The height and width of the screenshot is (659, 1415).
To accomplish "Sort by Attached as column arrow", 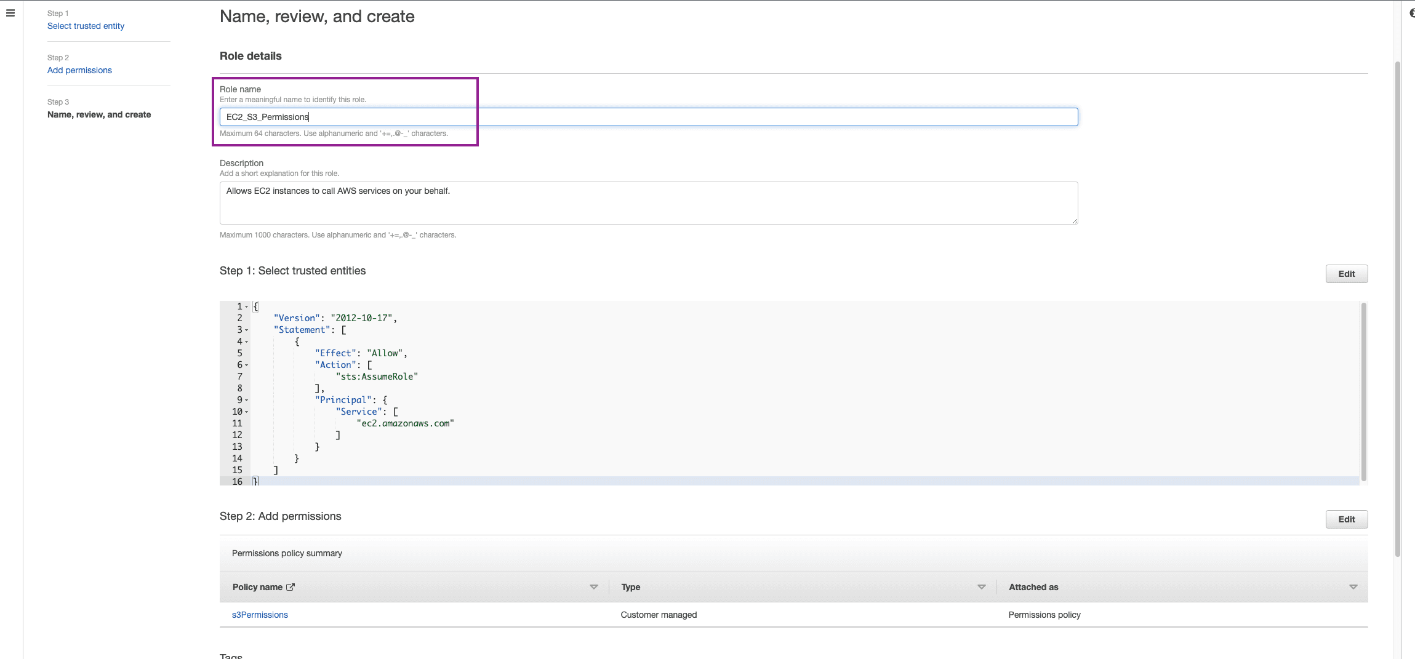I will point(1353,587).
